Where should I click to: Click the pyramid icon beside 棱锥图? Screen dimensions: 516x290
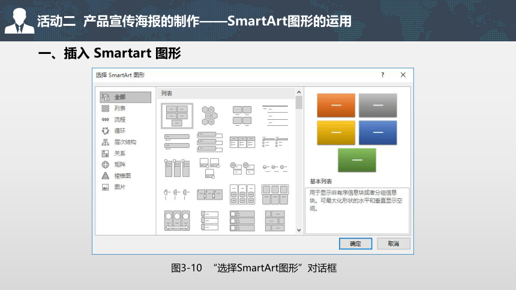coord(106,176)
